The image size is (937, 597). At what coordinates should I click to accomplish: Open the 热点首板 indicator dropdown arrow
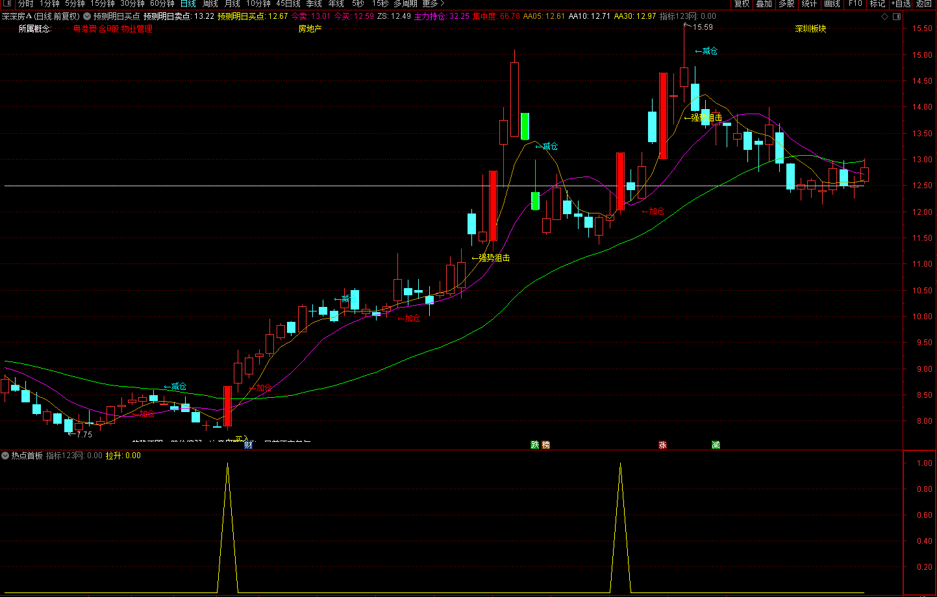click(5, 456)
